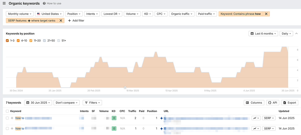Open the Volume filter dropdown
Viewport: 301px width, 135px height.
(x=132, y=14)
